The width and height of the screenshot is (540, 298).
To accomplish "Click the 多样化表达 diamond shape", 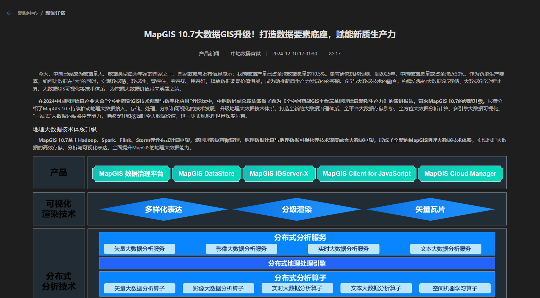I will [164, 209].
